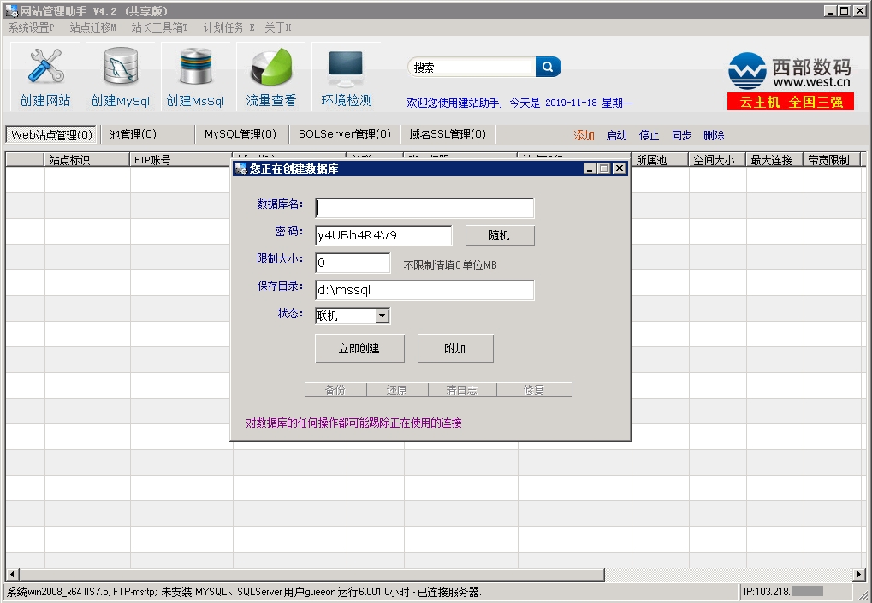Click the 西部数码 logo
This screenshot has height=603, width=872.
click(789, 72)
